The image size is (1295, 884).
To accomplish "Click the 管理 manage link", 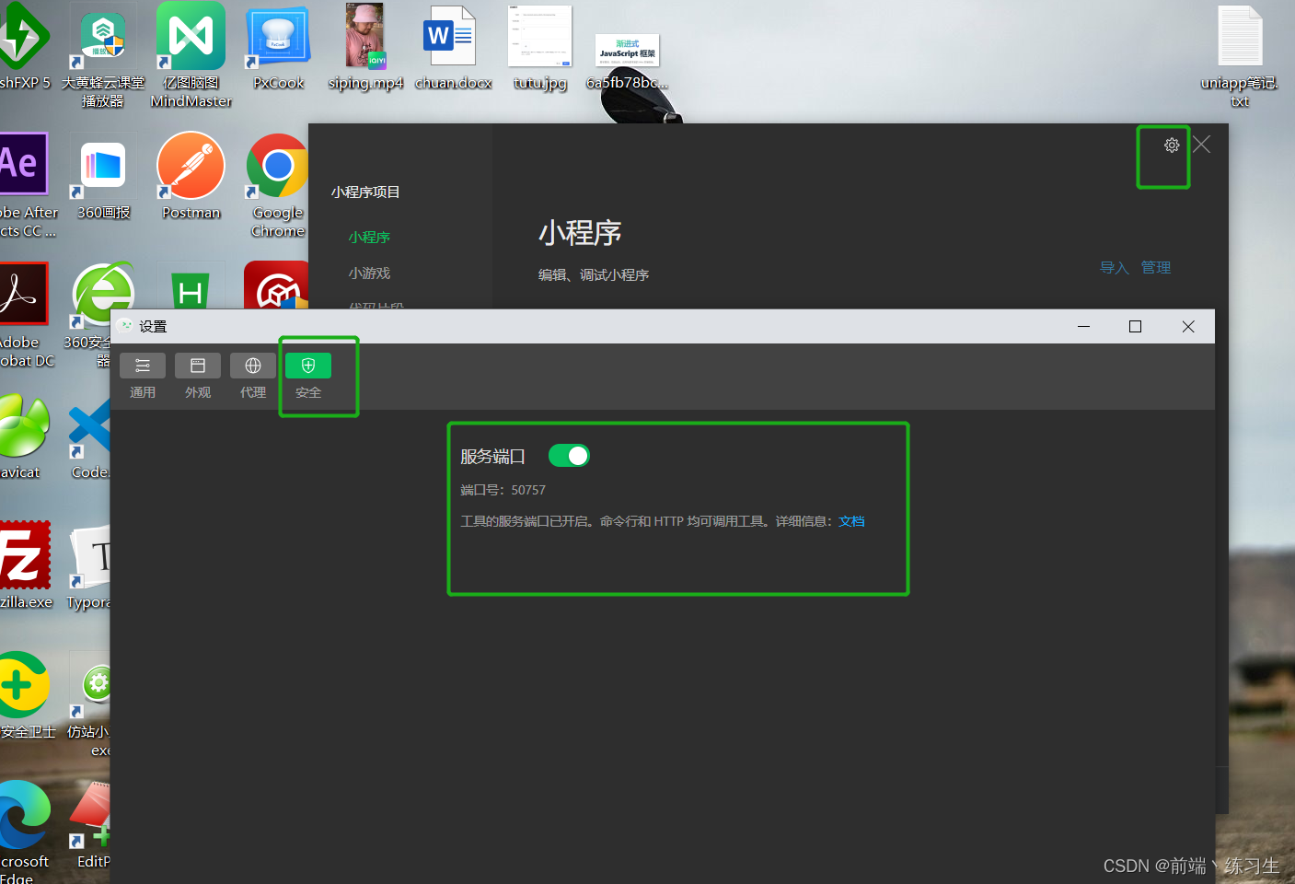I will (1156, 267).
